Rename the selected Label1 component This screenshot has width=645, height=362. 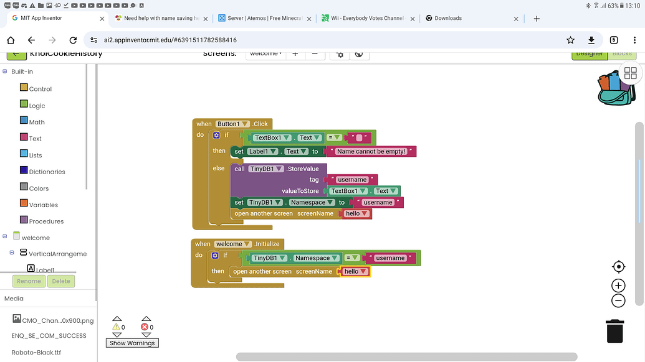[x=28, y=281]
